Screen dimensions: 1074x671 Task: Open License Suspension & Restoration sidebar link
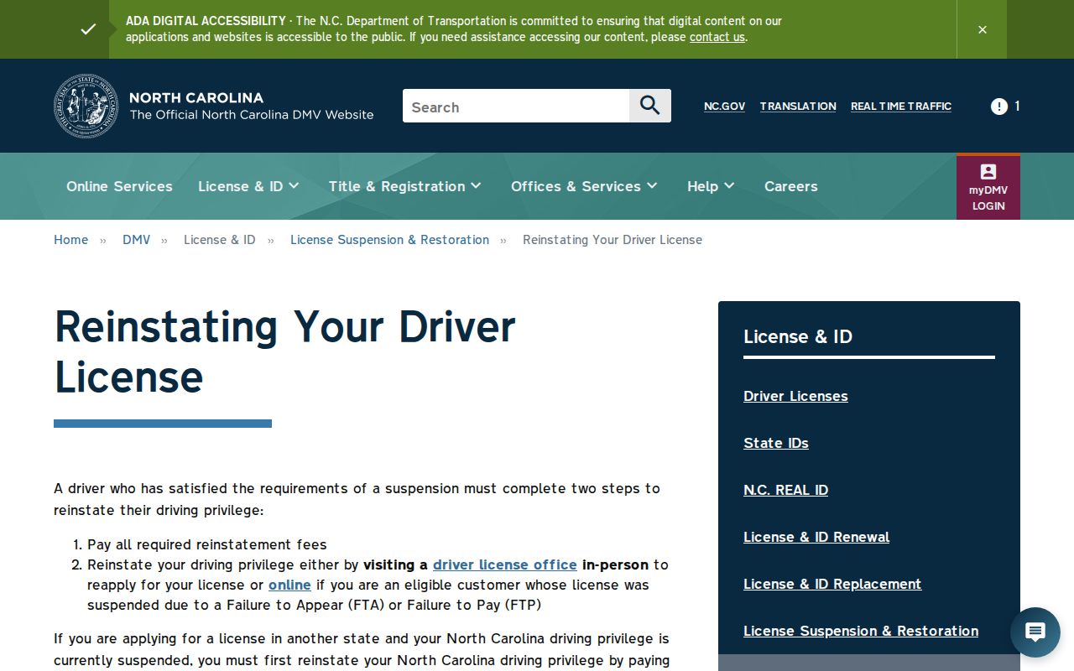coord(861,631)
